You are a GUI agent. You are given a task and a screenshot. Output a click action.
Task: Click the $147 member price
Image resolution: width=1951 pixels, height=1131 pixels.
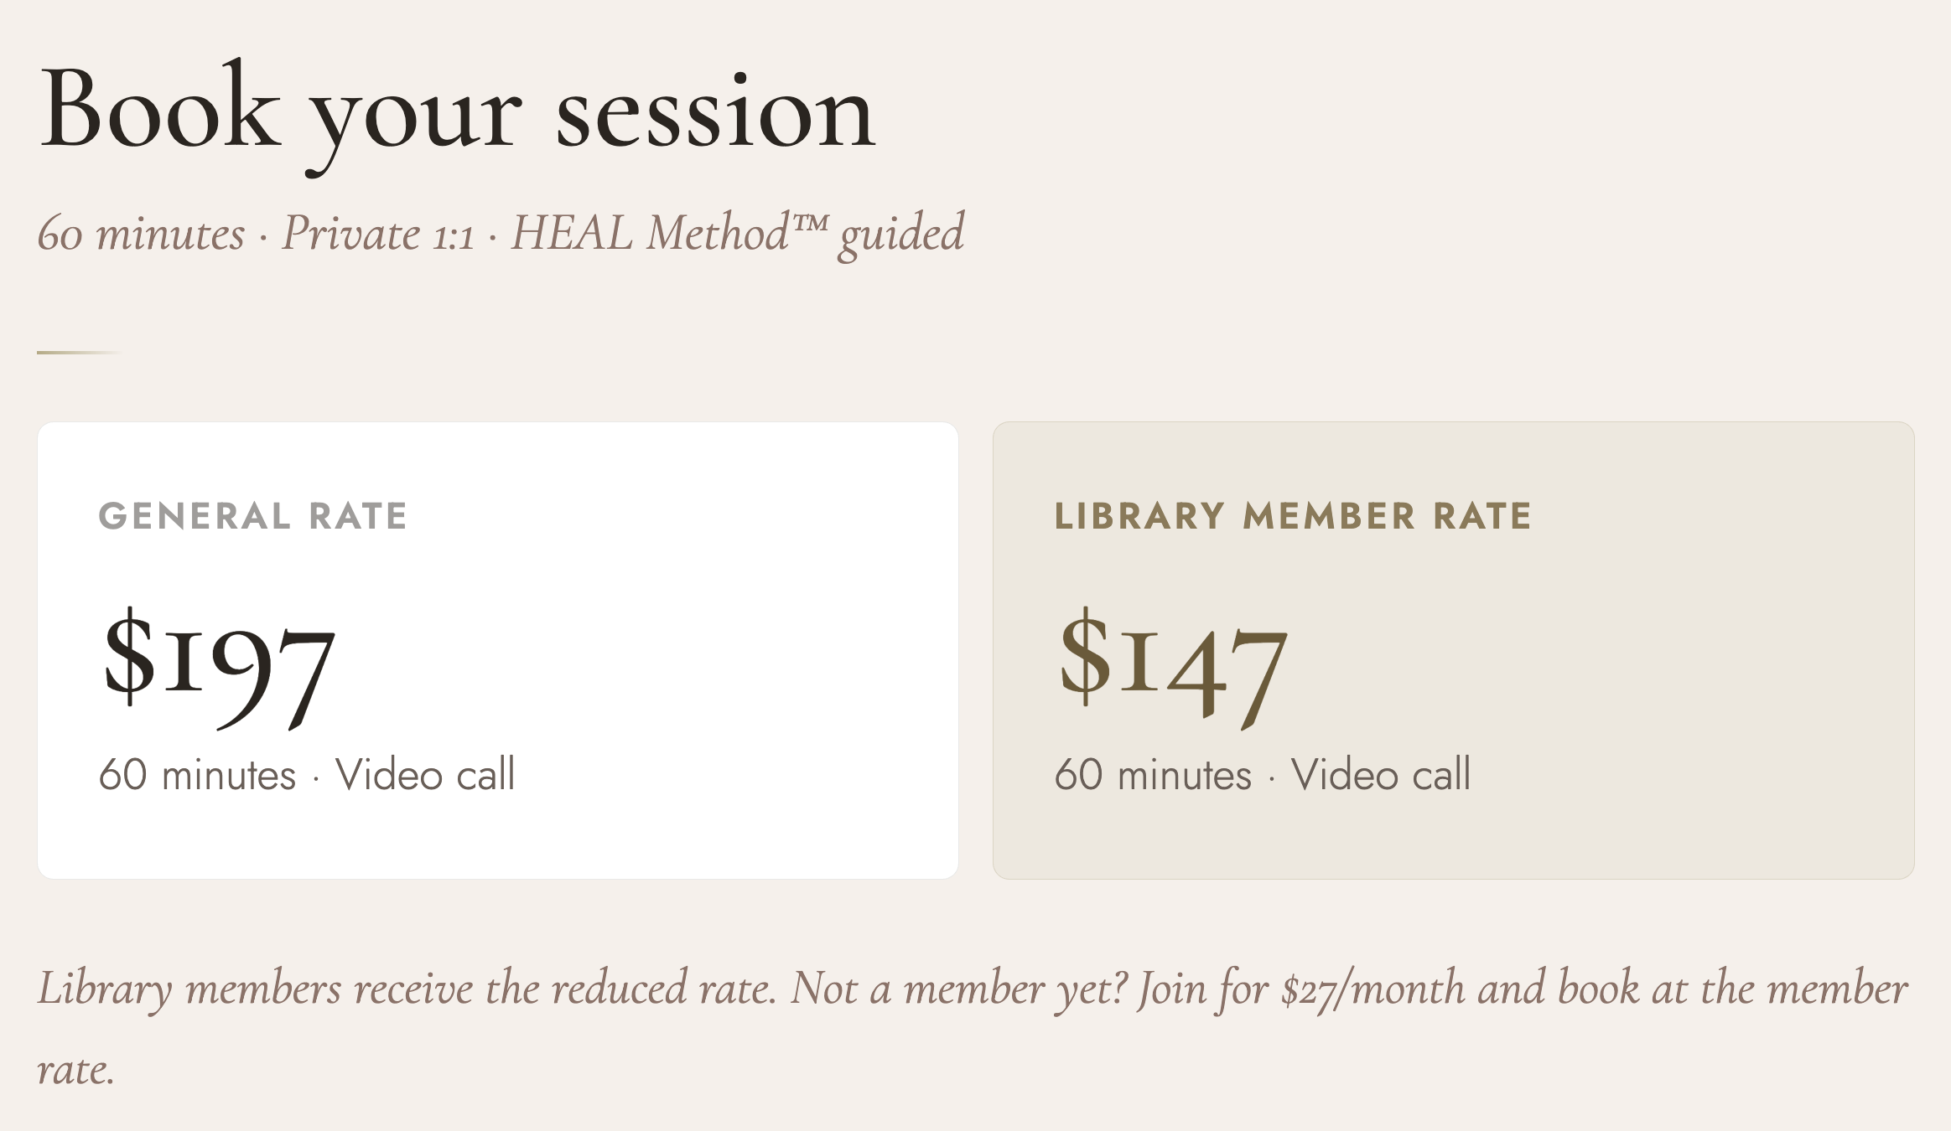coord(1172,669)
